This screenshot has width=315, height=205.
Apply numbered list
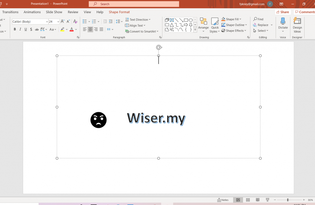[94, 21]
